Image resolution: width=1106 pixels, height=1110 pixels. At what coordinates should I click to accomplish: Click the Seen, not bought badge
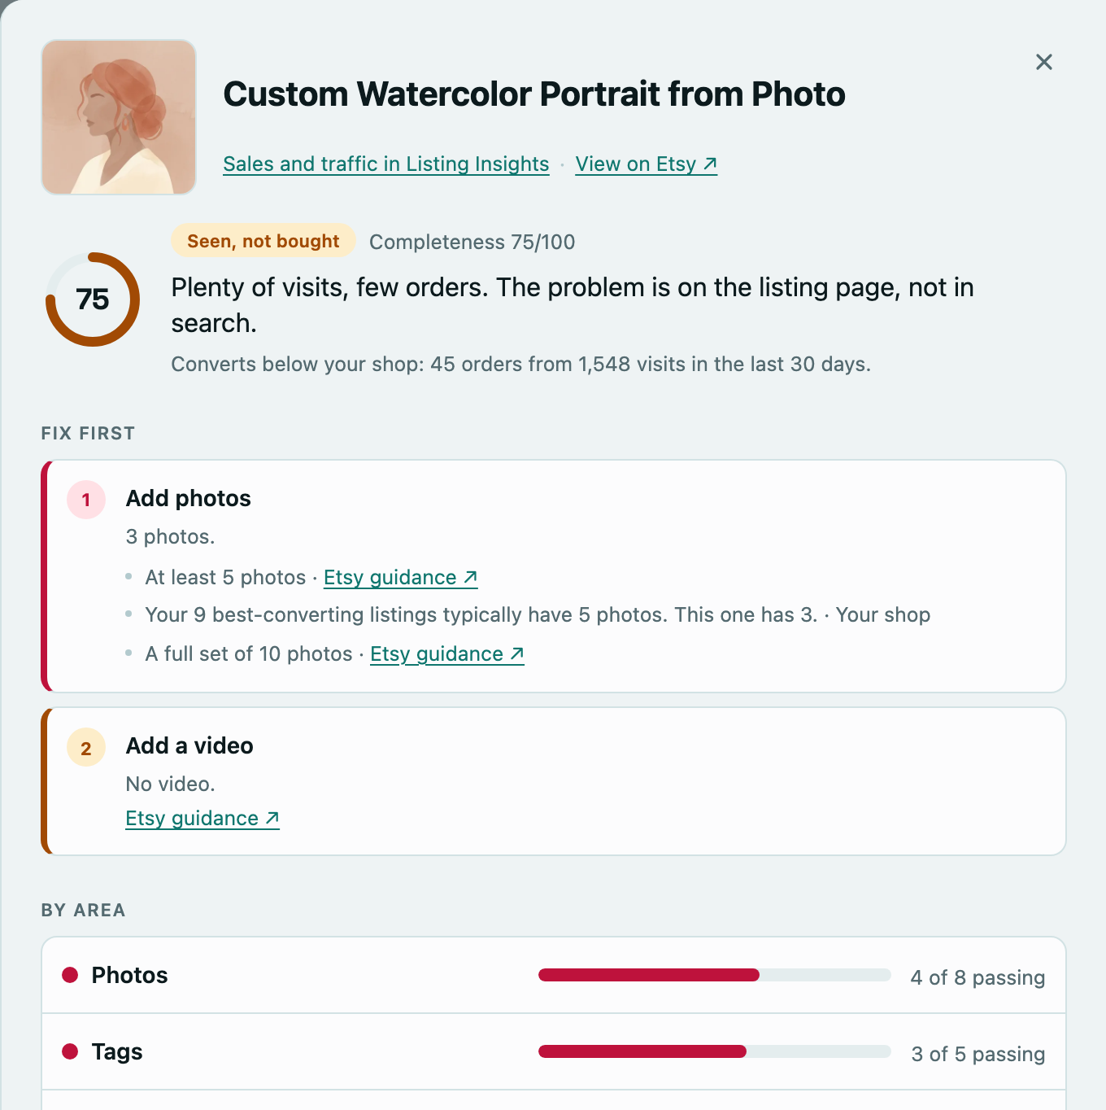pos(263,241)
